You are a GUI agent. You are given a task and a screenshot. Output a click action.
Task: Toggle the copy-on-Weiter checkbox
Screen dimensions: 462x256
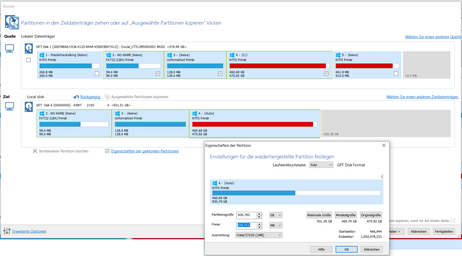453,221
